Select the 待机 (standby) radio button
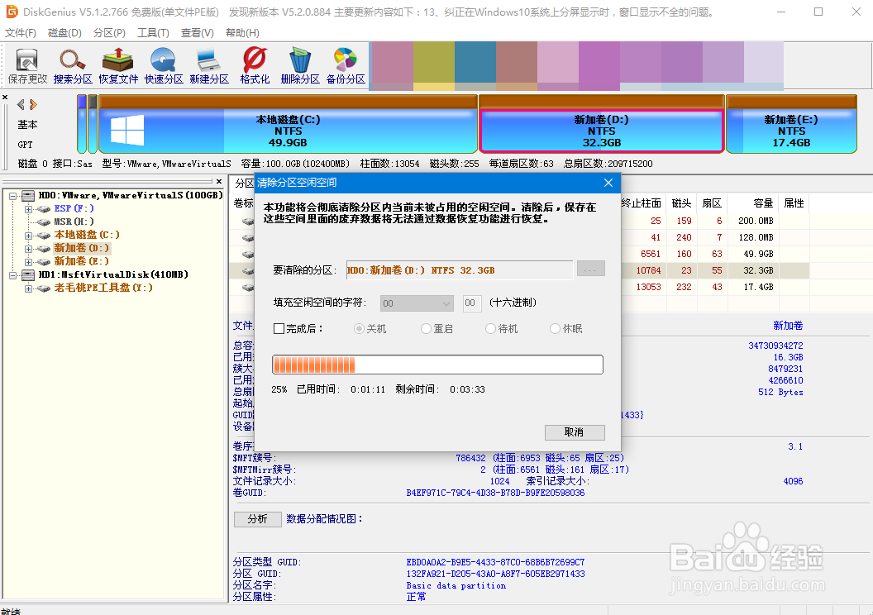The width and height of the screenshot is (873, 615). pyautogui.click(x=490, y=329)
